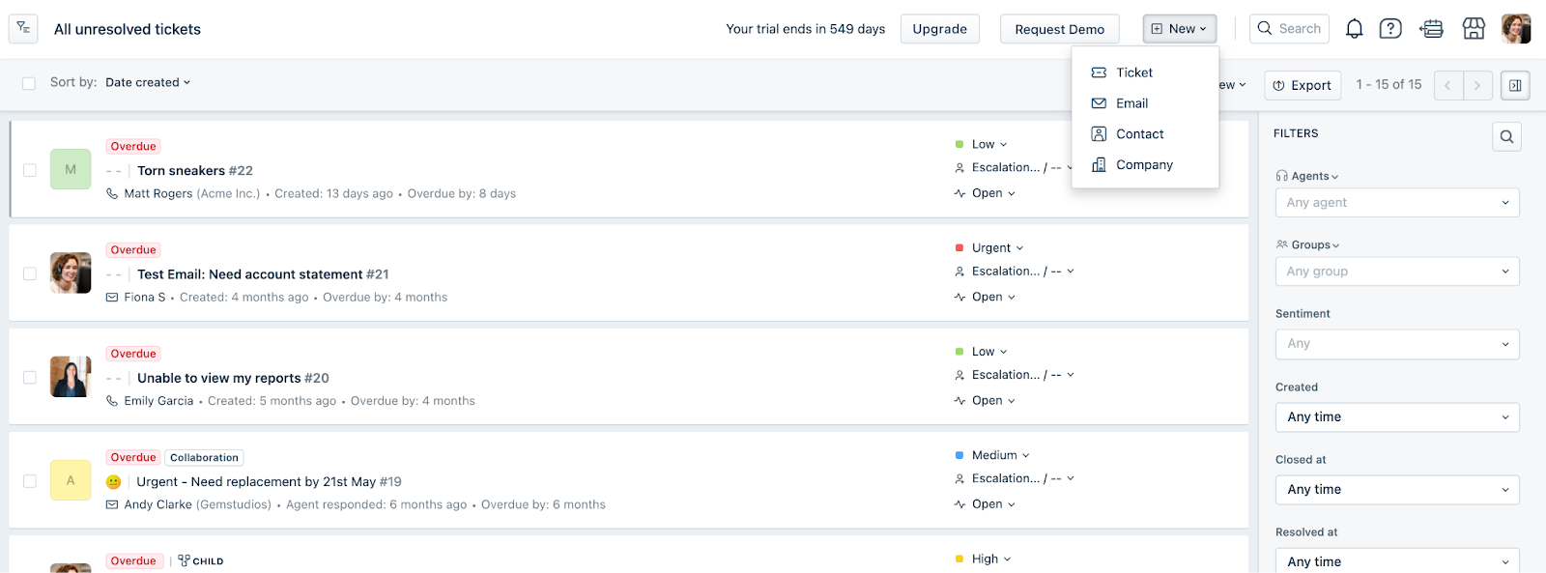Open the ticket views sidebar toggle icon

point(23,29)
